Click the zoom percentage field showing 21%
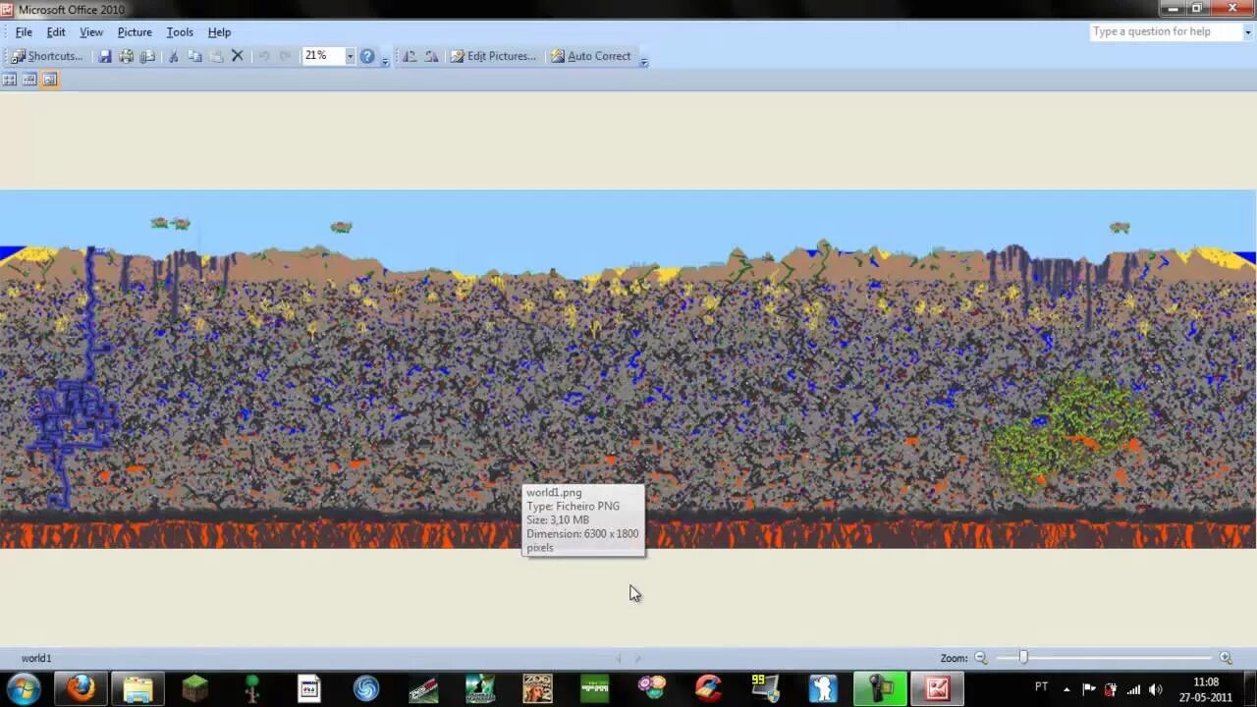The image size is (1257, 707). point(323,56)
